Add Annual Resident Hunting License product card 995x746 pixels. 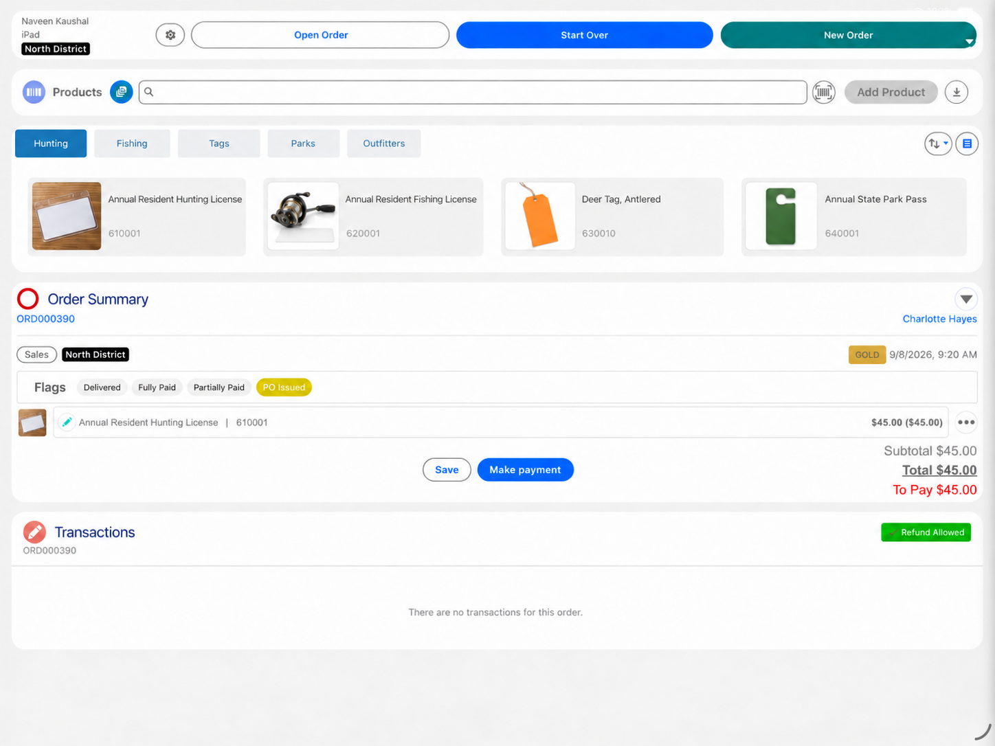tap(137, 217)
